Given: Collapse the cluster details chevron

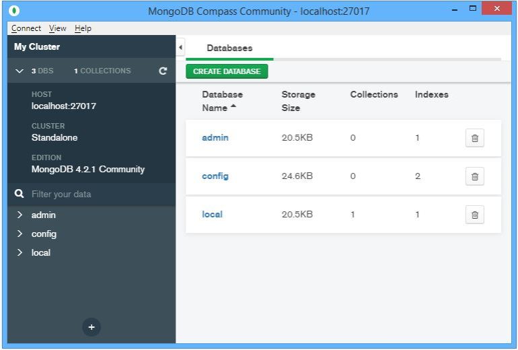Looking at the screenshot, I should point(20,71).
